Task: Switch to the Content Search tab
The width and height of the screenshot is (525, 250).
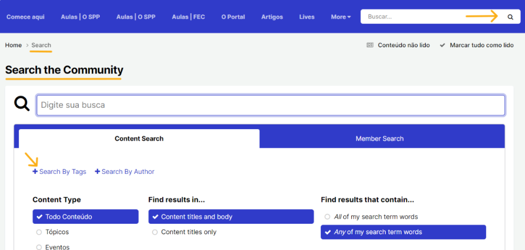Action: 139,139
